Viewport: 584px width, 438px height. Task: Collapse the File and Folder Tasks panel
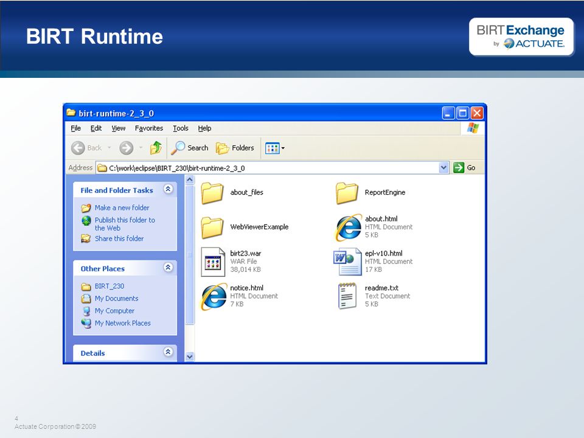(x=168, y=189)
